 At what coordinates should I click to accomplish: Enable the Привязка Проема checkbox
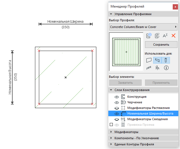coord(111,125)
